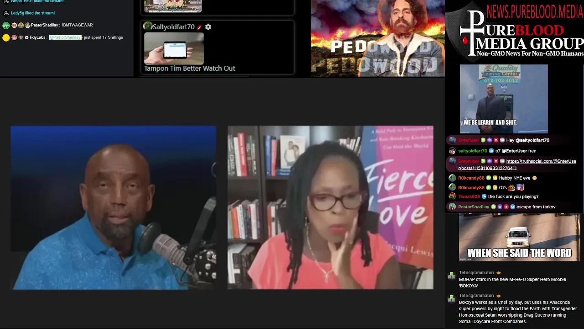This screenshot has width=584, height=329.
Task: Click R0kcandy88's avatar on 'Habby NYE eve'
Action: pyautogui.click(x=452, y=178)
